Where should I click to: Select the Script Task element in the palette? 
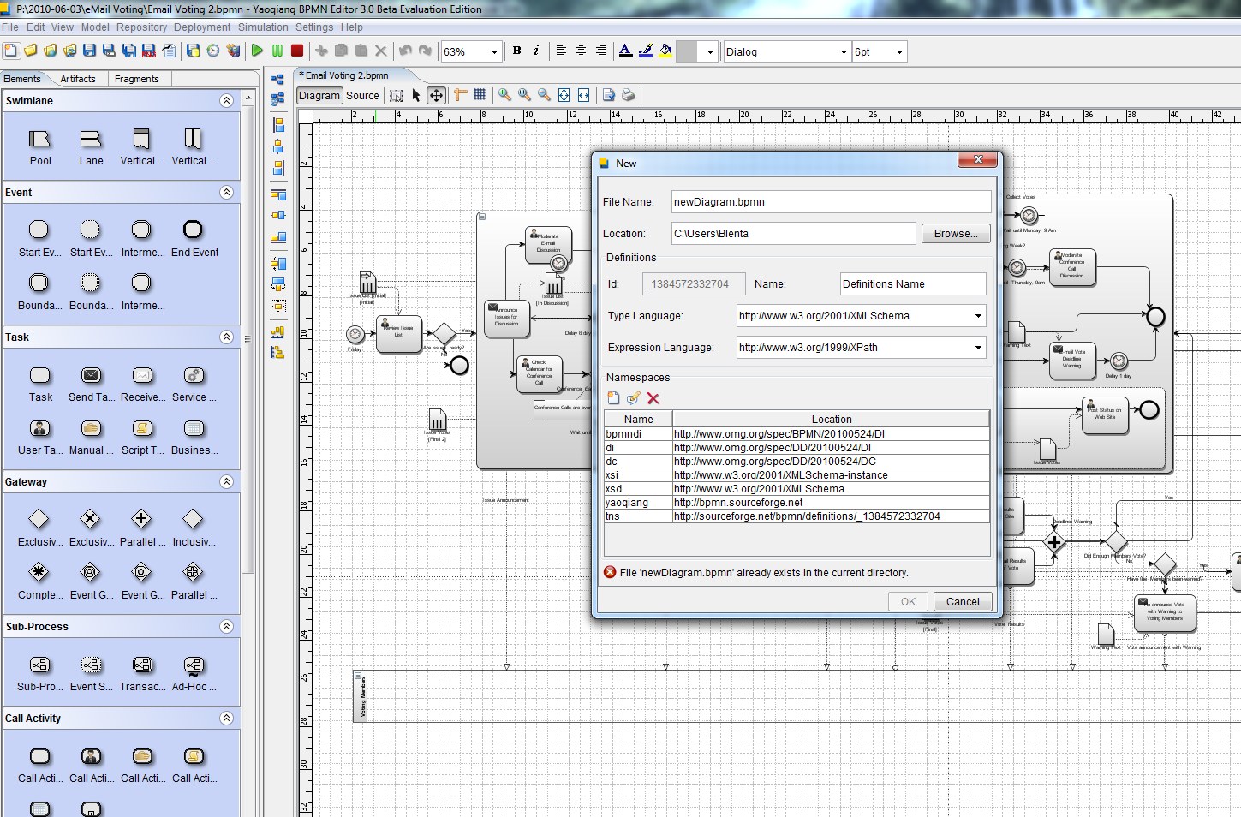tap(142, 437)
